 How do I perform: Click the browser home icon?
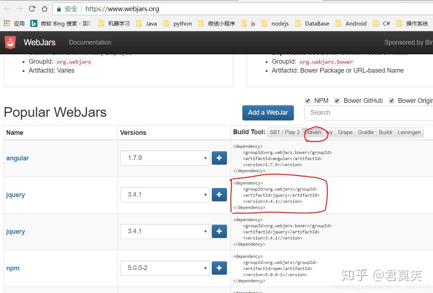44,9
